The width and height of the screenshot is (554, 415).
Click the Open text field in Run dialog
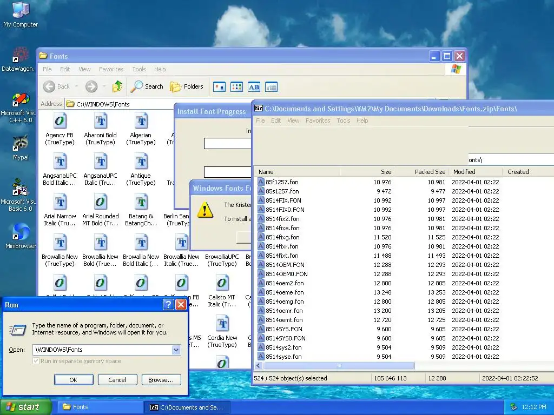(x=102, y=350)
